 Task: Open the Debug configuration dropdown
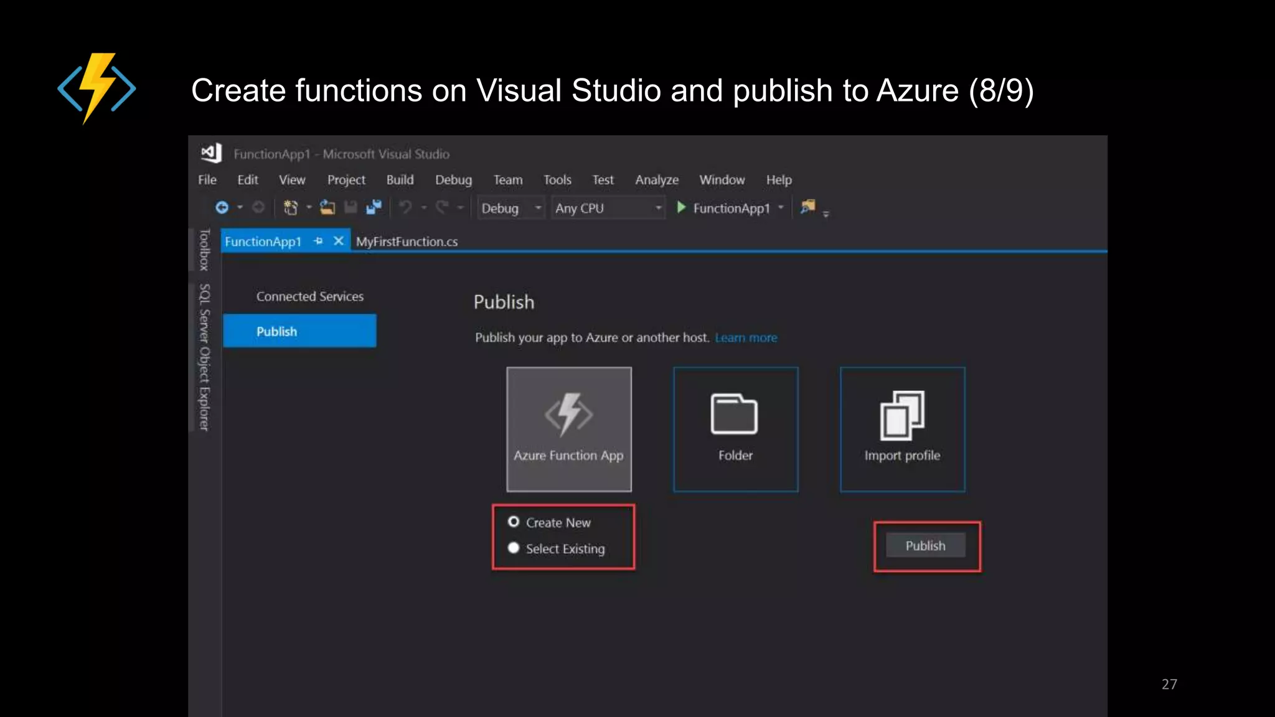(x=512, y=208)
